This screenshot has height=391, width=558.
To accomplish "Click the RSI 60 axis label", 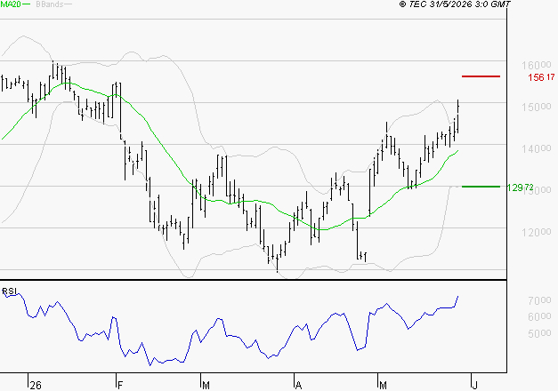I will coord(539,316).
